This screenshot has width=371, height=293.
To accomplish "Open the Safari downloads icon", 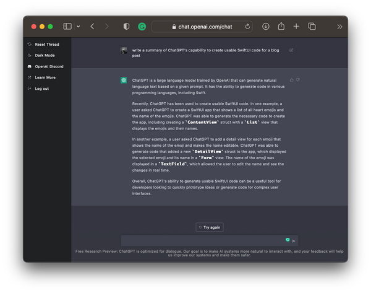I will pos(266,27).
